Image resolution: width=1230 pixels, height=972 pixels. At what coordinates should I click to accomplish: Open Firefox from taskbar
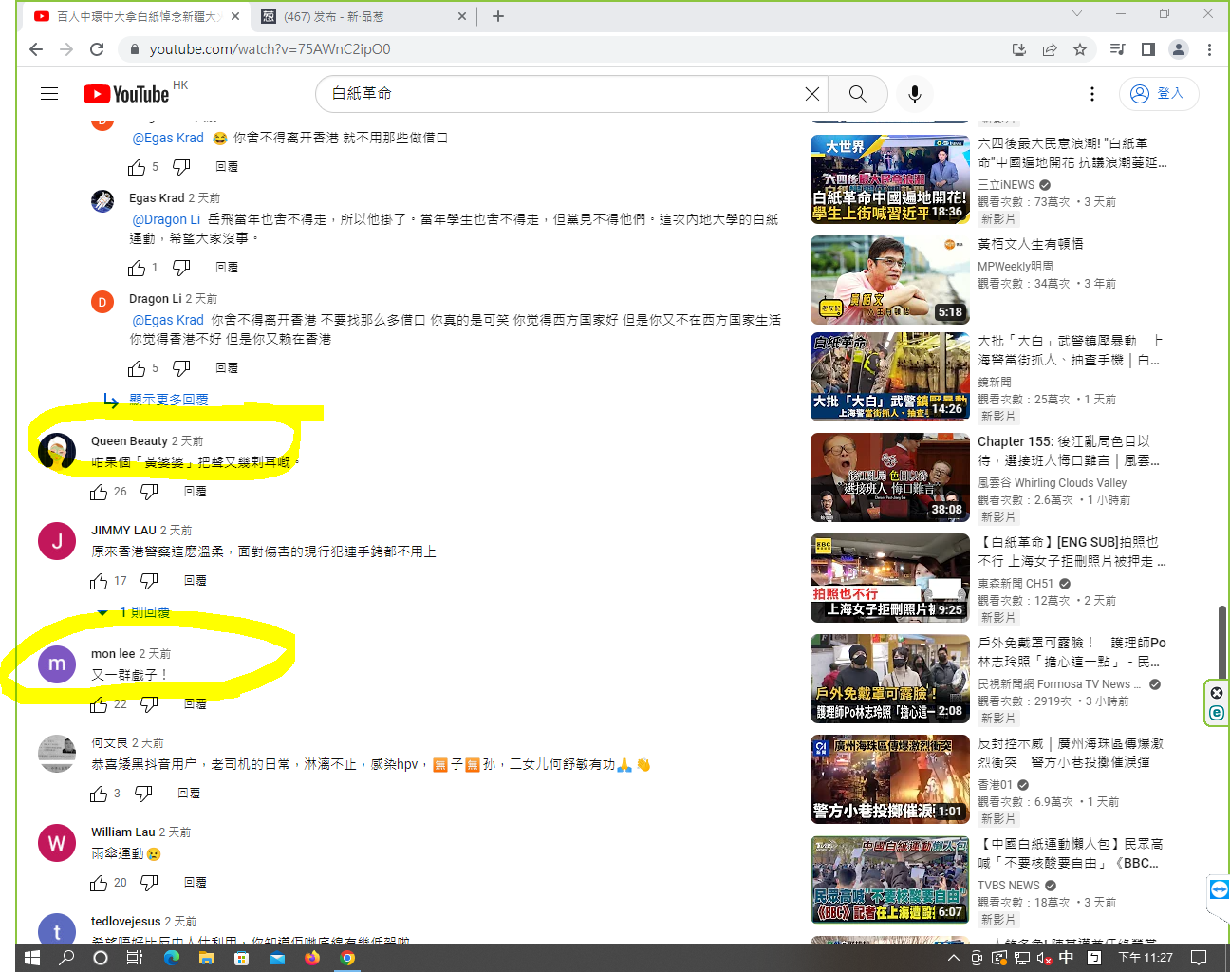tap(312, 958)
